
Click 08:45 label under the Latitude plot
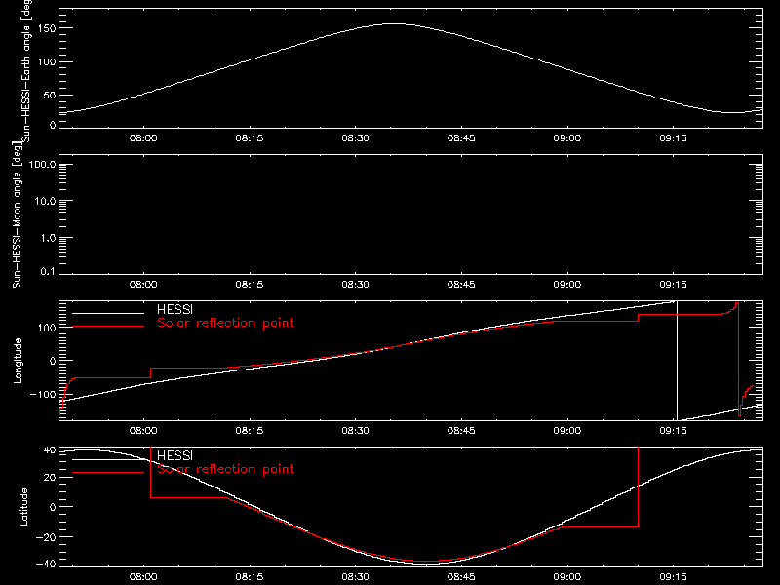point(461,577)
